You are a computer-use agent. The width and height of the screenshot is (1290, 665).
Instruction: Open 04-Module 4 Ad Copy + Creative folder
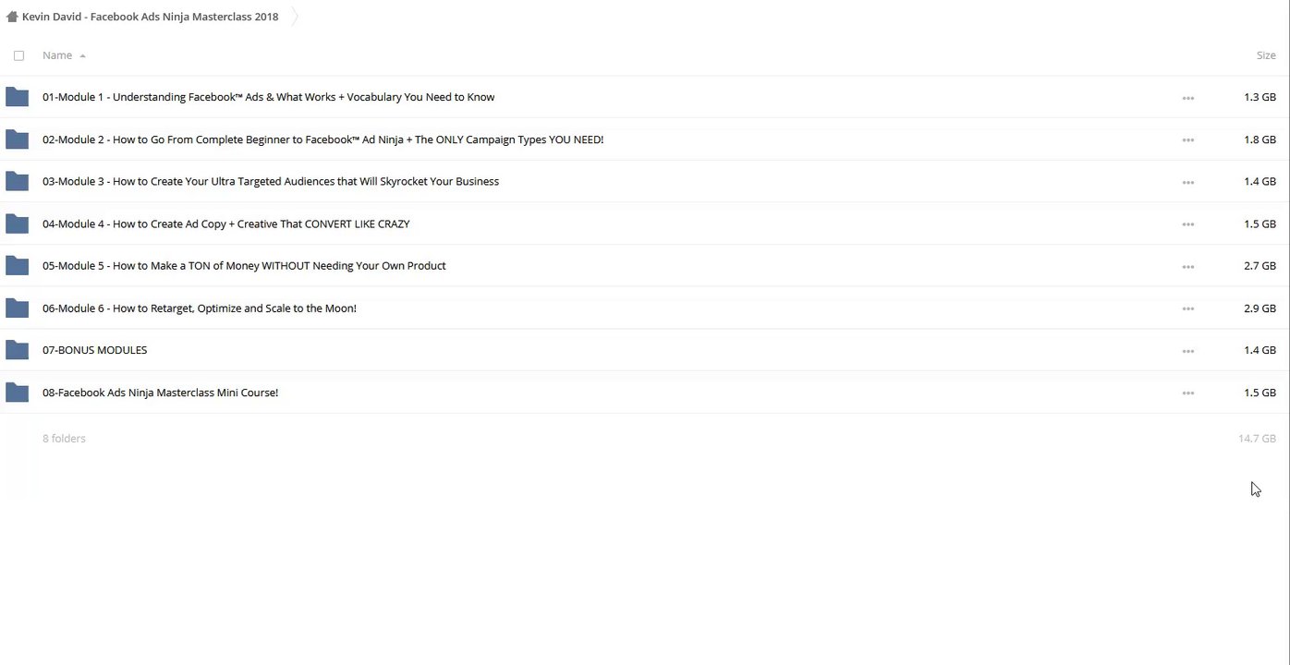[x=225, y=224]
